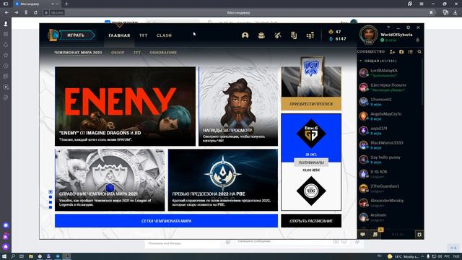This screenshot has height=260, width=462.
Task: Select friend 1Tremont1
Action: [x=390, y=102]
